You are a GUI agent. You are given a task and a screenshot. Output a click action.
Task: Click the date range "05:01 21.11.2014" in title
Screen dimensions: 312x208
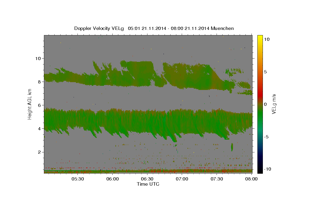pos(147,28)
